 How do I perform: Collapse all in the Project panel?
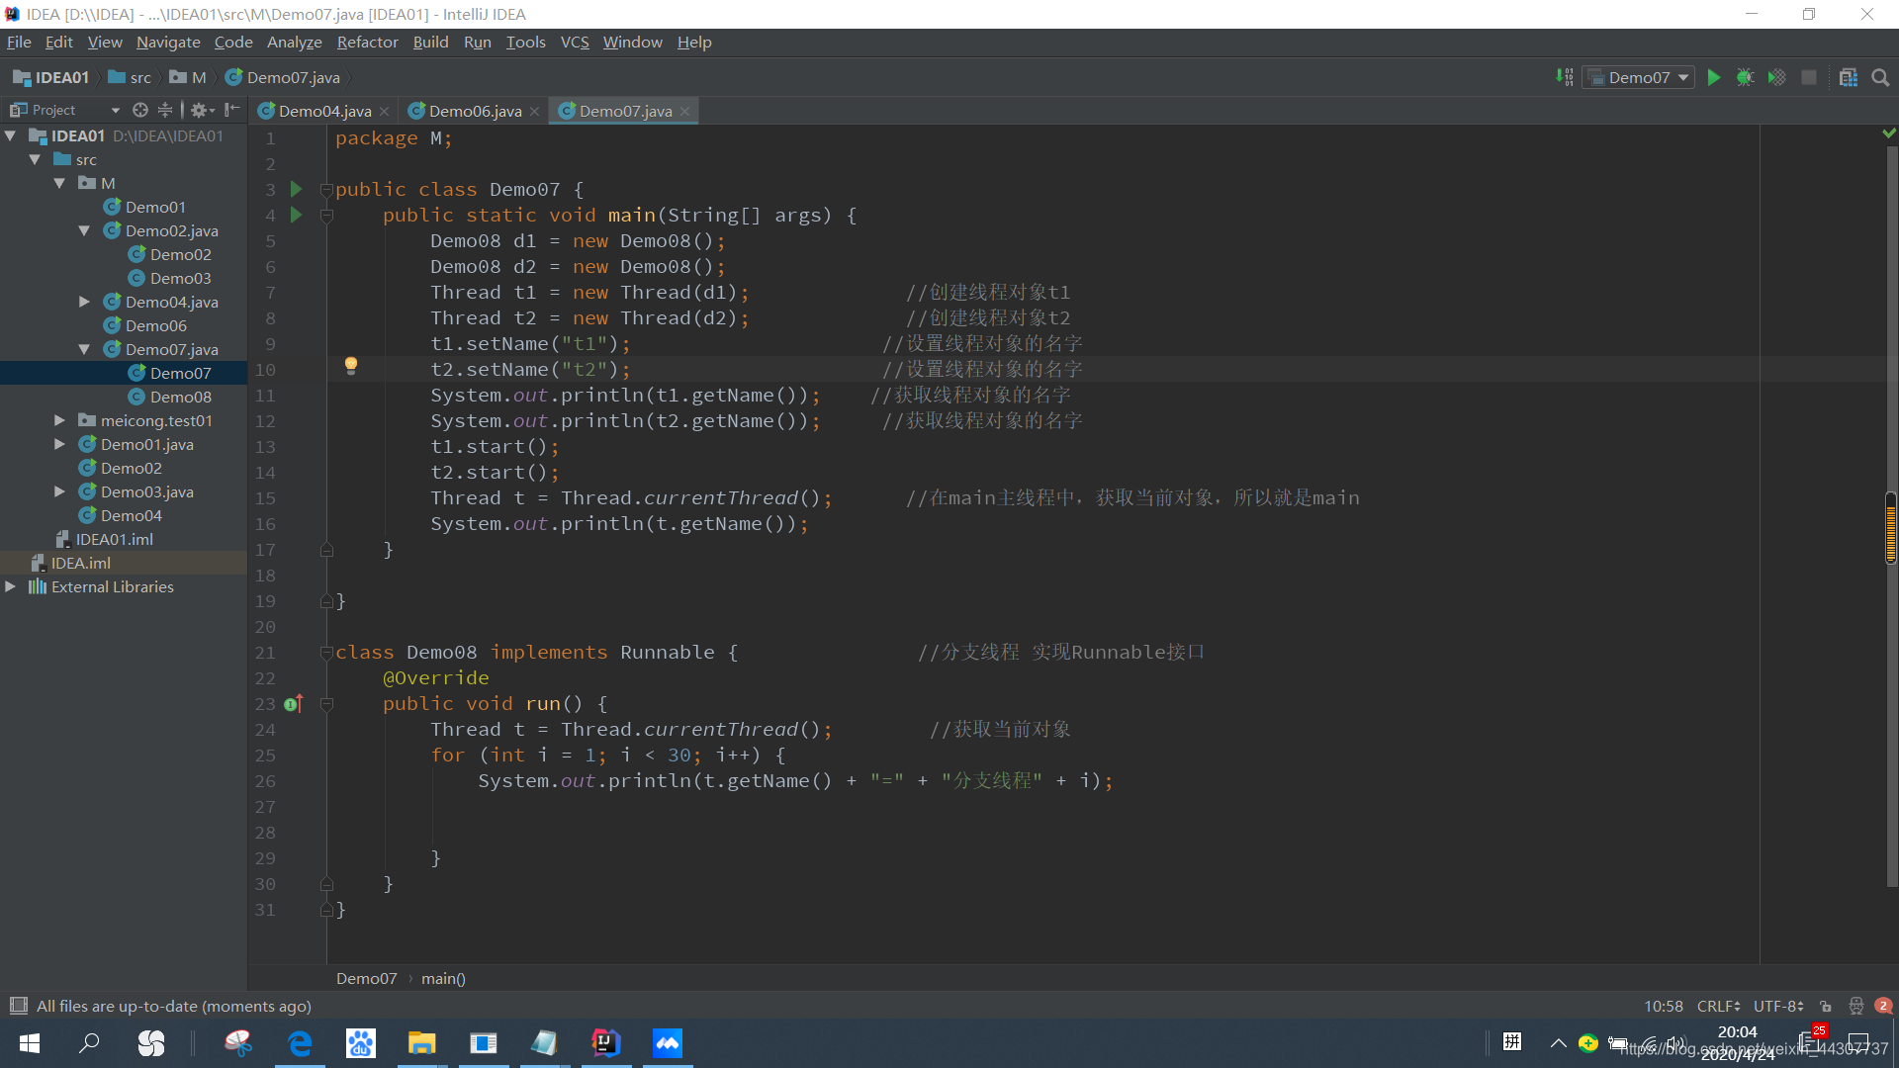tap(165, 110)
